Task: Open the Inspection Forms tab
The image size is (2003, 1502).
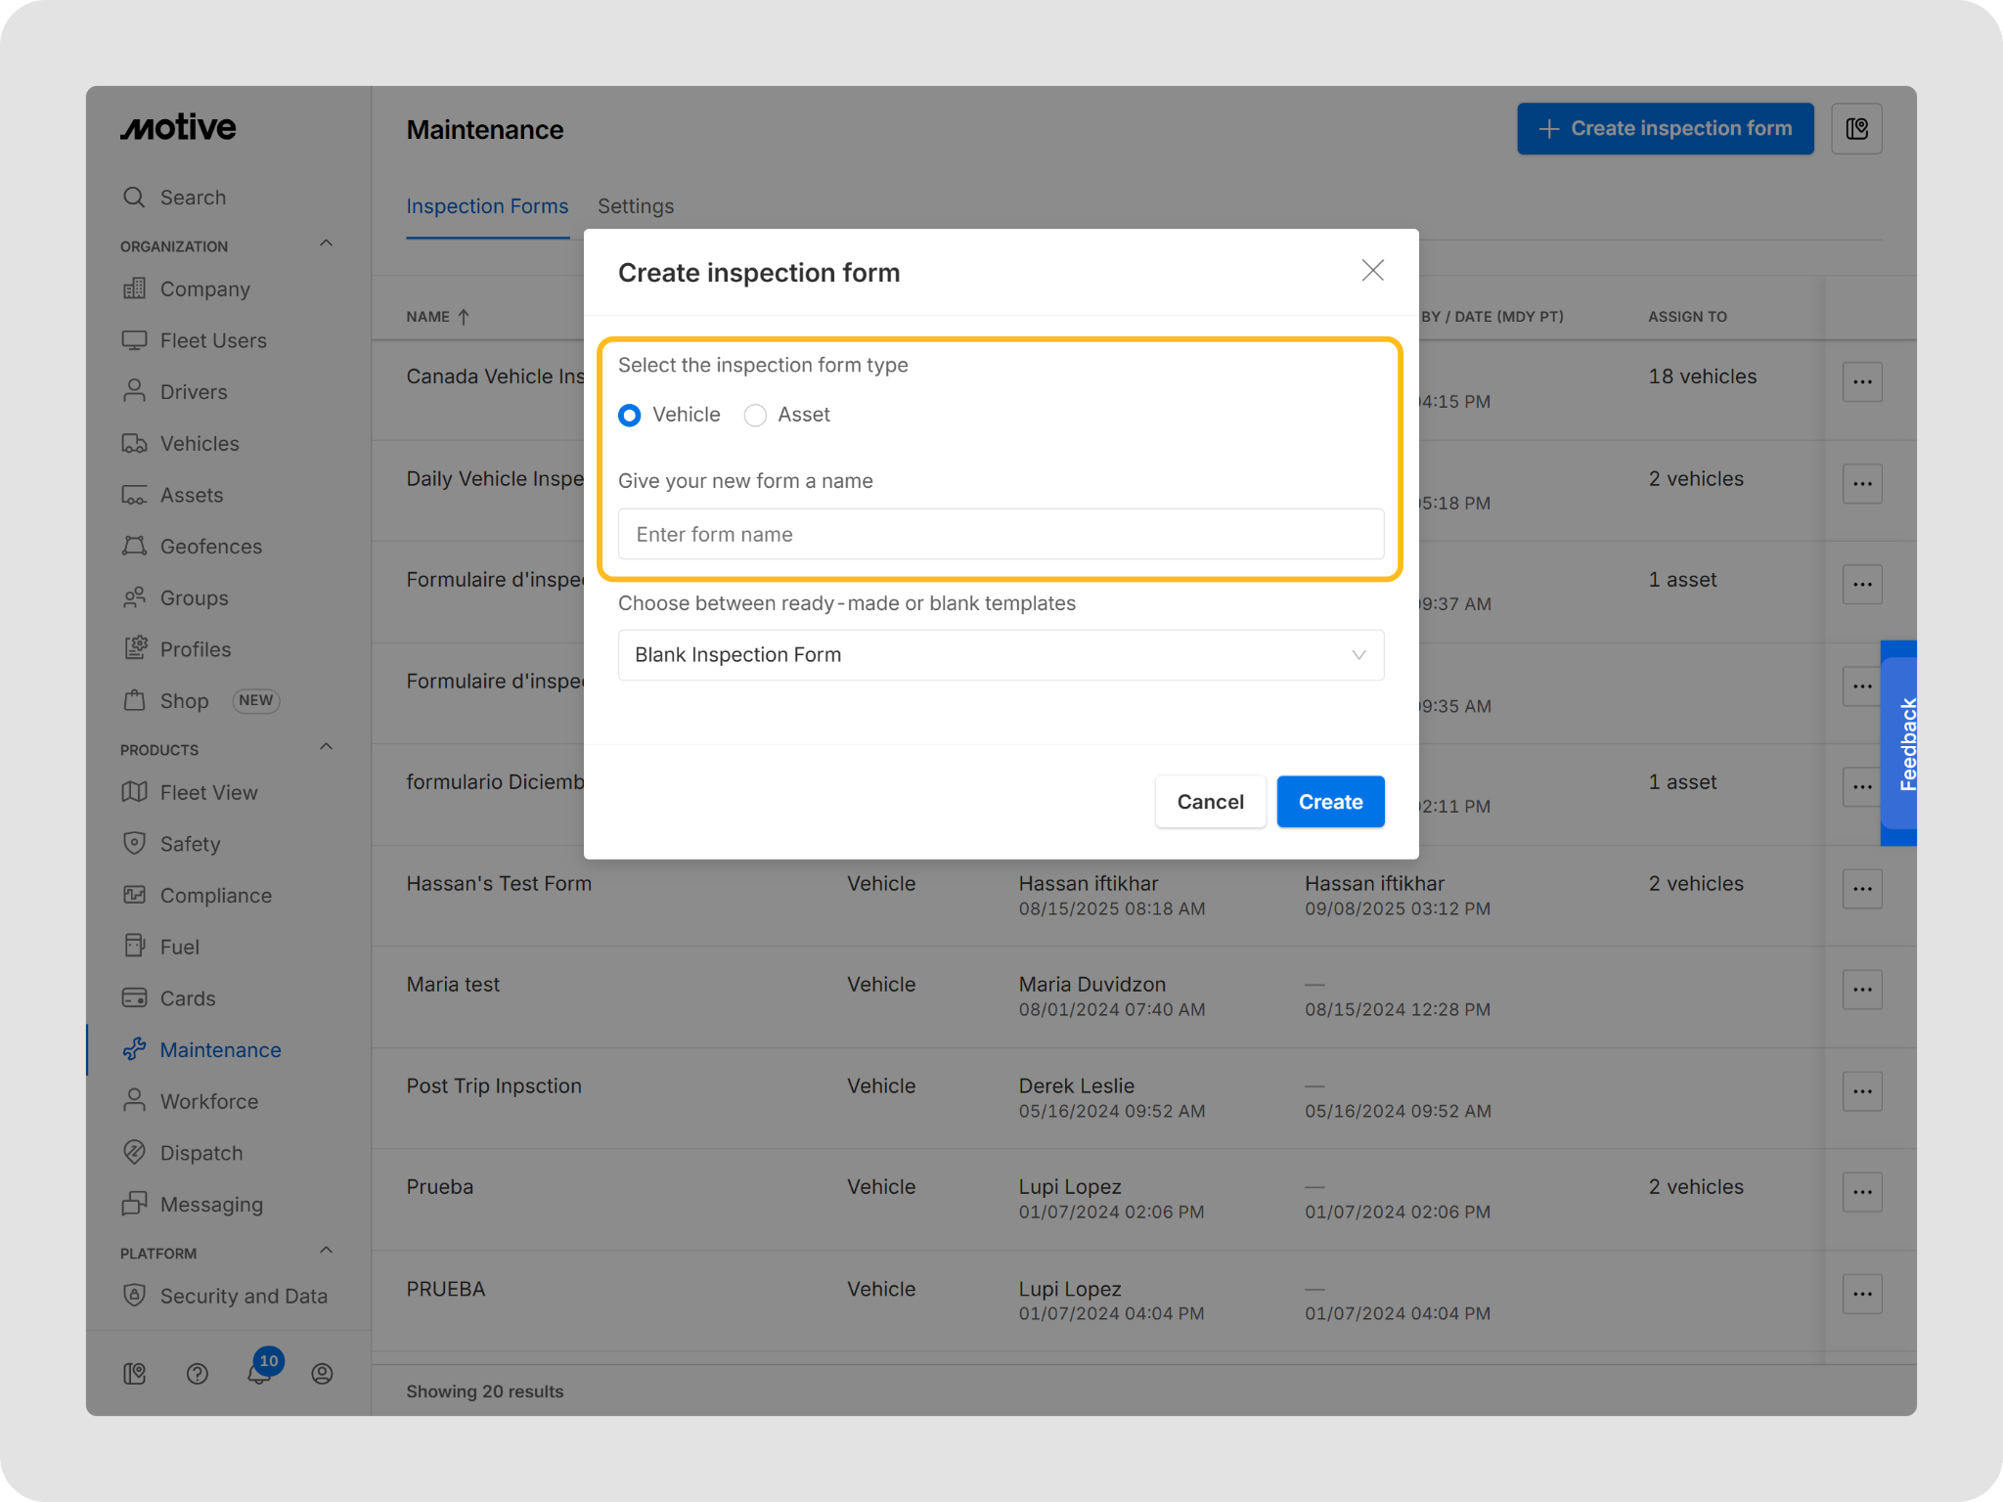Action: tap(487, 206)
